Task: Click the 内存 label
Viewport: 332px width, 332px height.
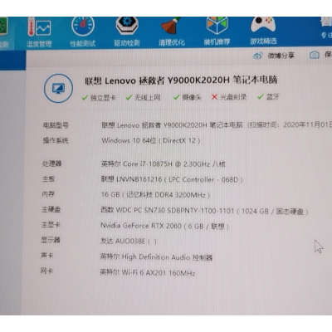Action: pyautogui.click(x=48, y=194)
